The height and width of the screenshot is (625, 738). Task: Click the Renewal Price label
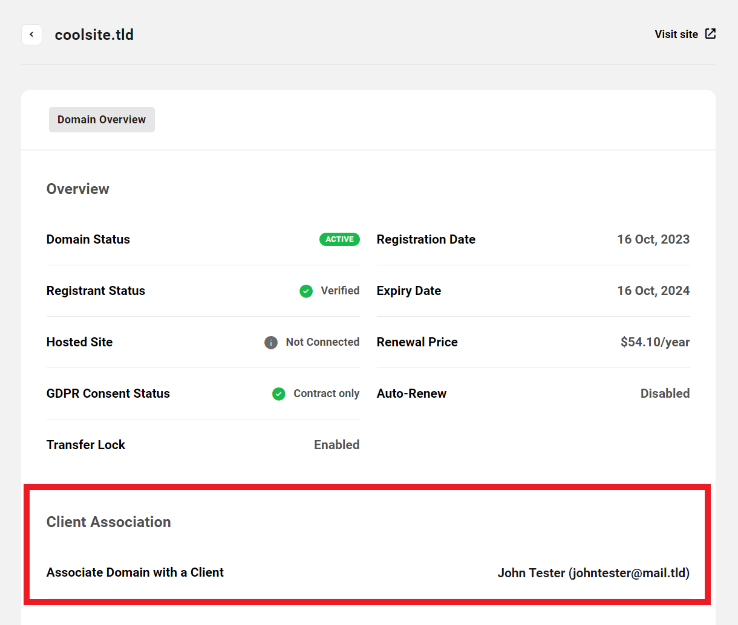tap(417, 342)
